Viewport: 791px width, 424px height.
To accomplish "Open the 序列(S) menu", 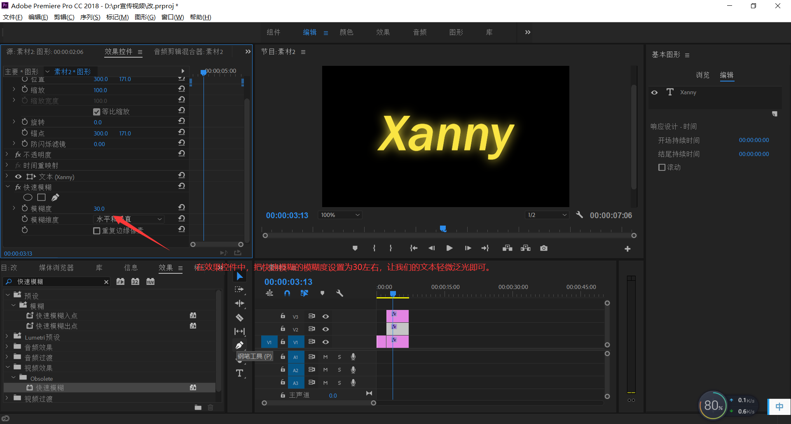I will (90, 17).
